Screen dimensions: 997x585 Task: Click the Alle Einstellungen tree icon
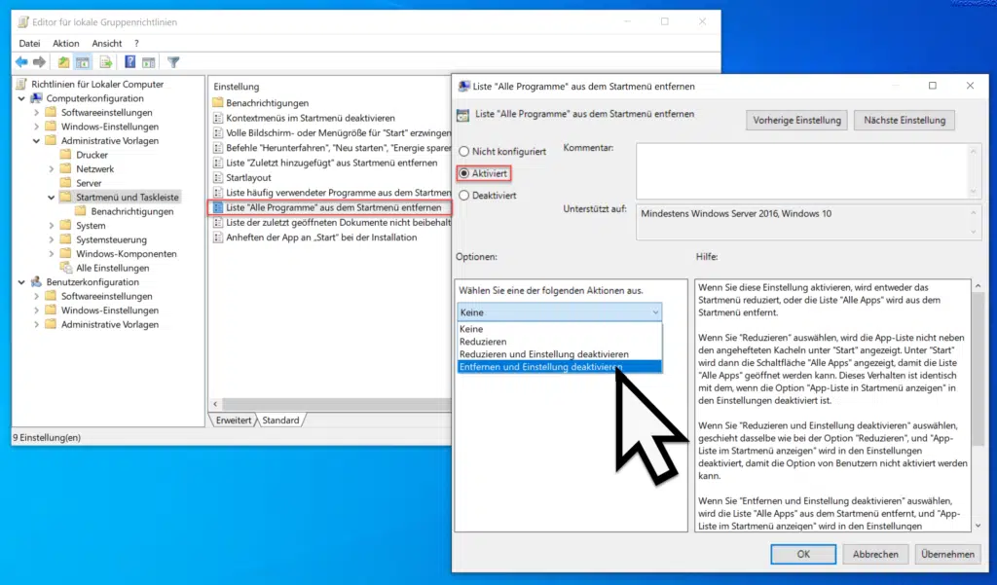click(x=66, y=268)
